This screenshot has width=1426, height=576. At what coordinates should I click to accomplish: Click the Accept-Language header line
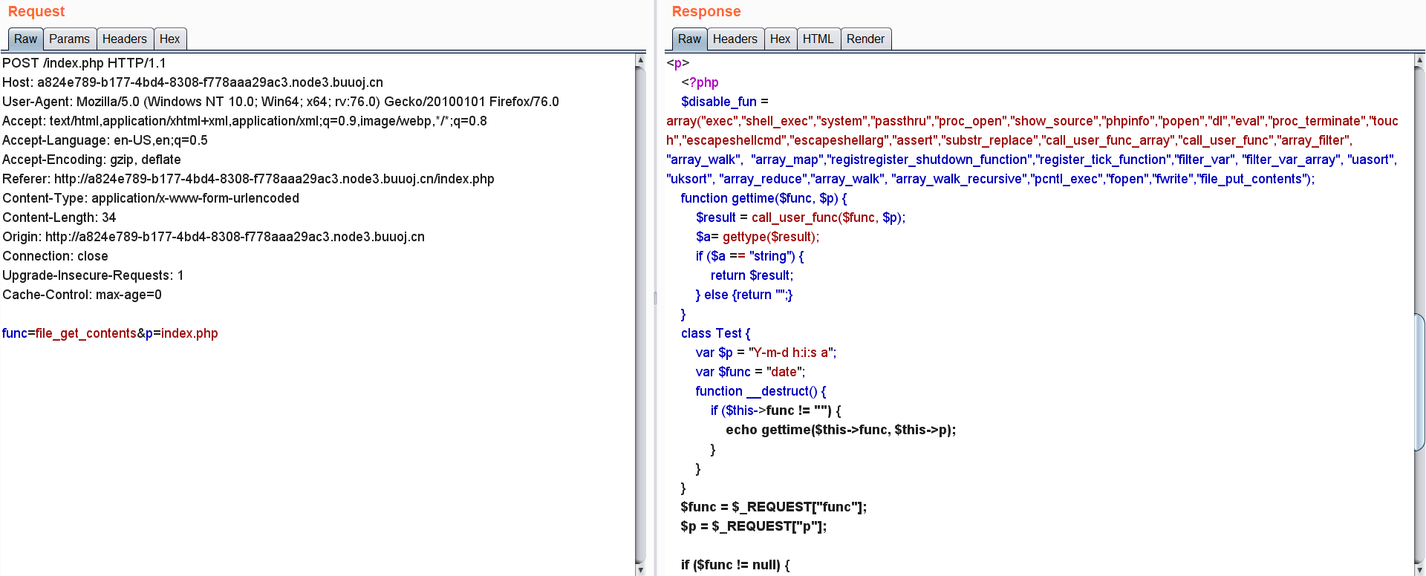(x=105, y=140)
